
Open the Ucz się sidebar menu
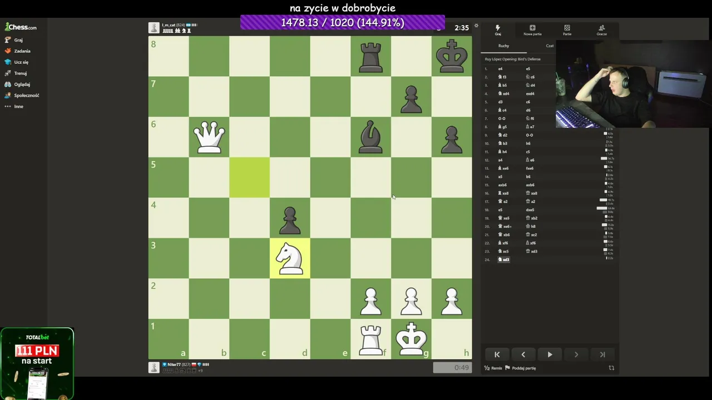pyautogui.click(x=17, y=62)
